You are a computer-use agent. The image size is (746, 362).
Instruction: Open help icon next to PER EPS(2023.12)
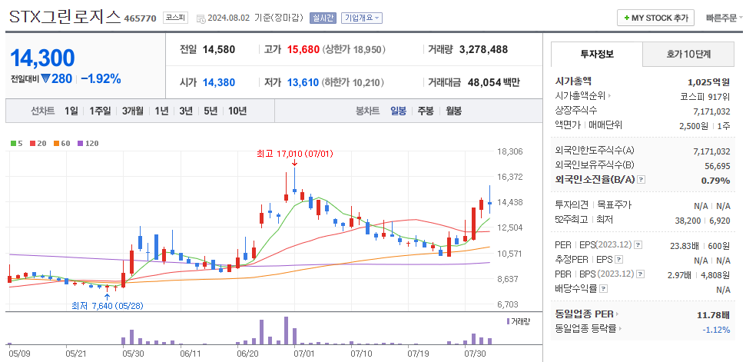638,245
